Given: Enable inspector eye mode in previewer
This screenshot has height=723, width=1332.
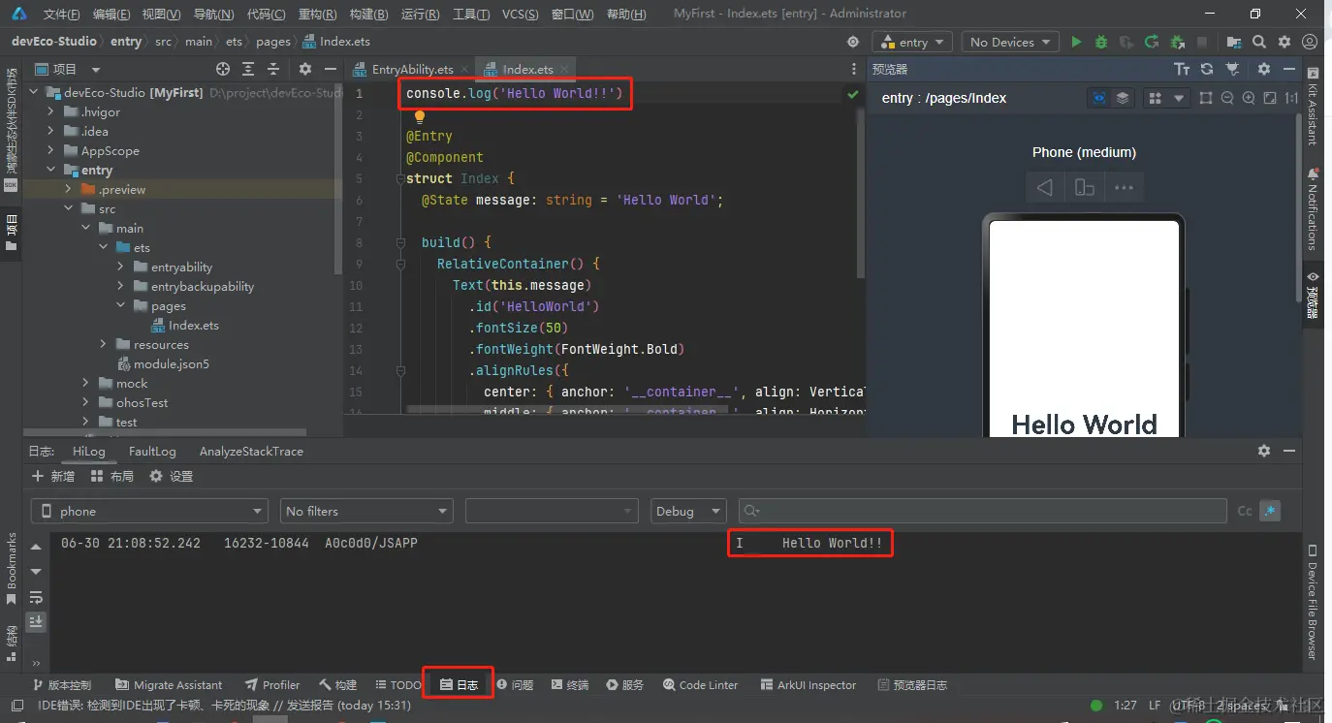Looking at the screenshot, I should coord(1099,98).
